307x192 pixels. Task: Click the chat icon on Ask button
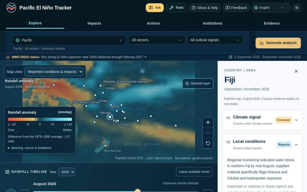[x=151, y=8]
